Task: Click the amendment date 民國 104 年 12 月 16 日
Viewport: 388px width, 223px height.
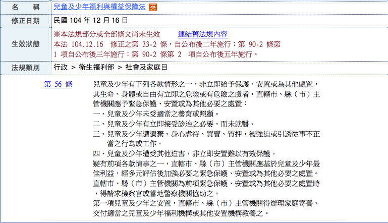Action: [91, 21]
